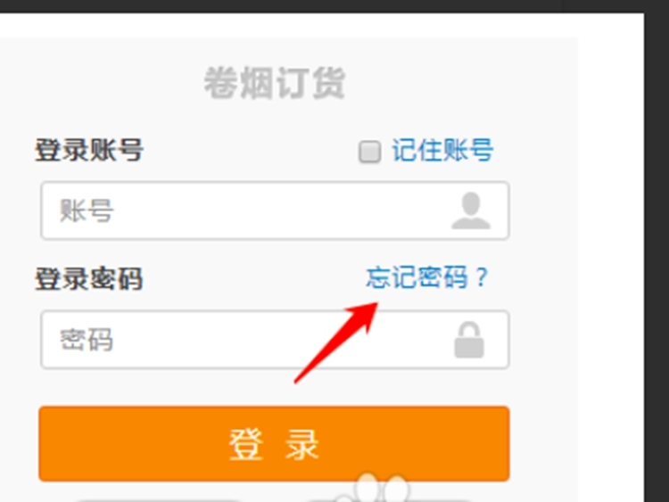The width and height of the screenshot is (669, 502).
Task: Select the 记住账号 label text
Action: click(x=442, y=150)
